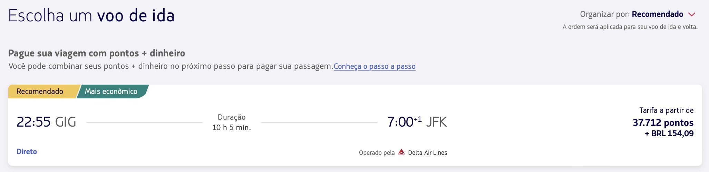This screenshot has height=172, width=709.
Task: Click the Direto flight link
Action: click(27, 152)
